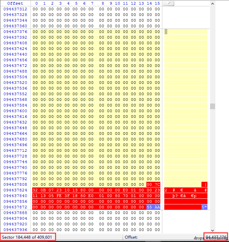229x242 pixels.
Task: Select the highlighted 55 AA signature bytes
Action: 153,207
